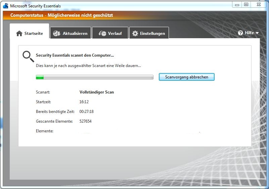Click the 'Startzeit:' label
This screenshot has height=189, width=269.
[x=43, y=102]
